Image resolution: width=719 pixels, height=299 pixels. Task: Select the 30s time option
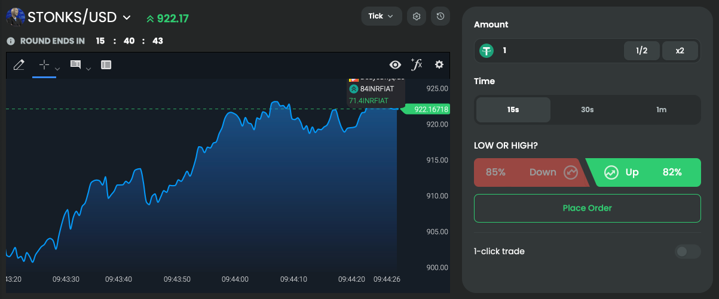588,110
